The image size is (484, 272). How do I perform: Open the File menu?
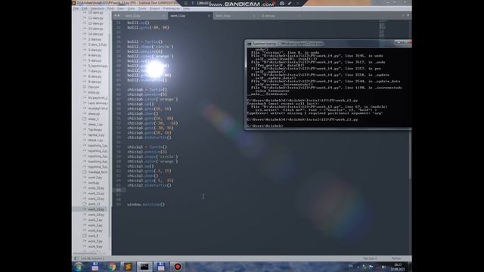click(76, 8)
